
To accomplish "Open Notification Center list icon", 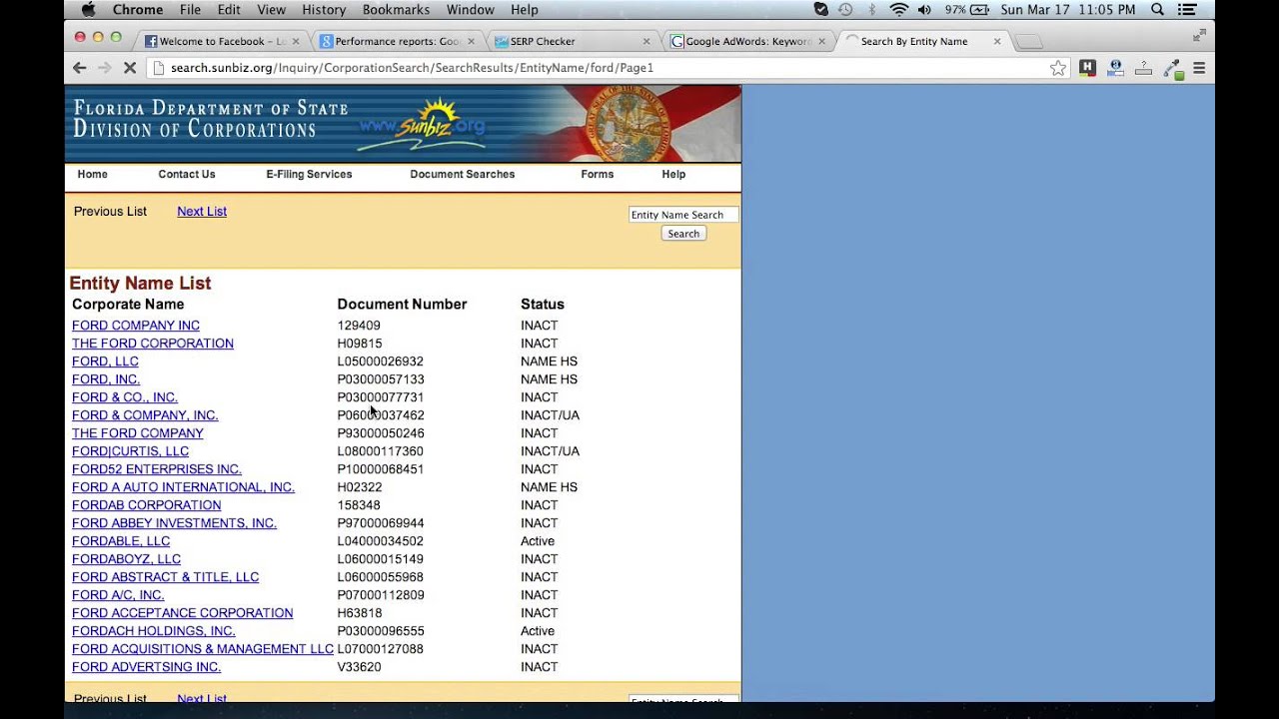I will [x=1188, y=10].
